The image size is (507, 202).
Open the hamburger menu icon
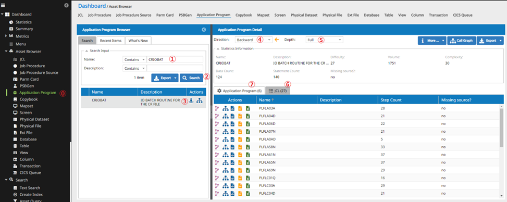3,5
